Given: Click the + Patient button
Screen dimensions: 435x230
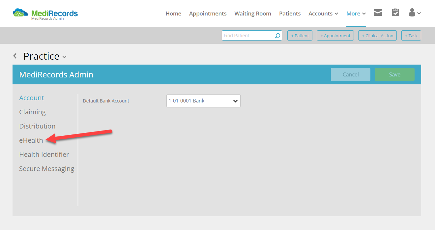Looking at the screenshot, I should click(300, 36).
